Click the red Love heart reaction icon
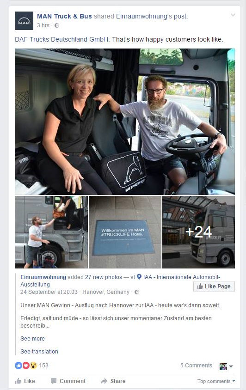This screenshot has height=390, width=246. click(x=26, y=366)
